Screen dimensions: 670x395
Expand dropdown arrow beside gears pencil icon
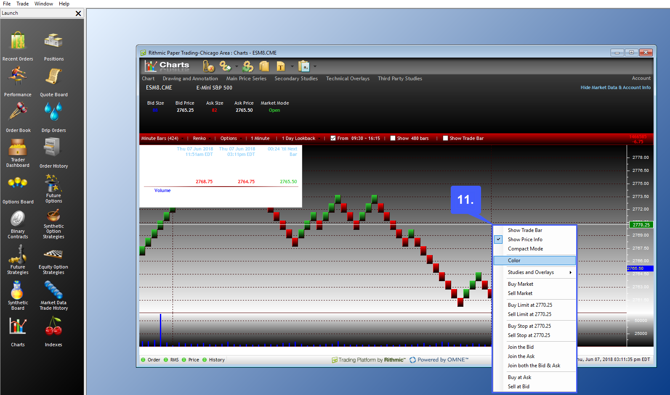[237, 66]
